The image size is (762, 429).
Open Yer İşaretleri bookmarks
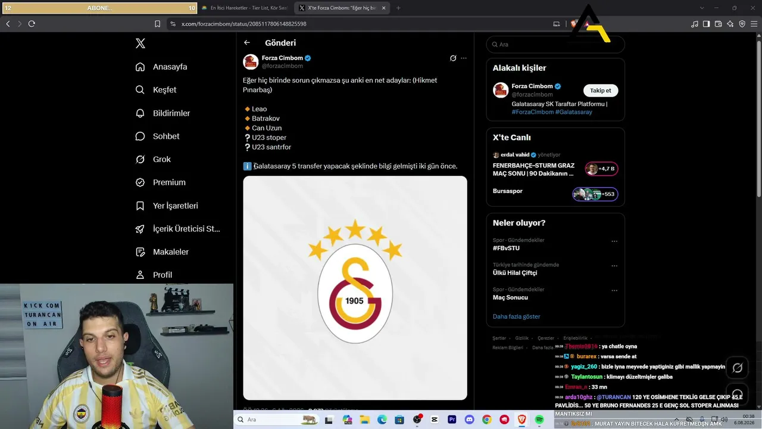click(x=167, y=206)
